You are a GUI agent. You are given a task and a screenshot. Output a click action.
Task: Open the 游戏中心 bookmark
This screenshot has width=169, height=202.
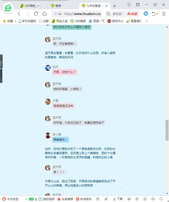[115, 21]
